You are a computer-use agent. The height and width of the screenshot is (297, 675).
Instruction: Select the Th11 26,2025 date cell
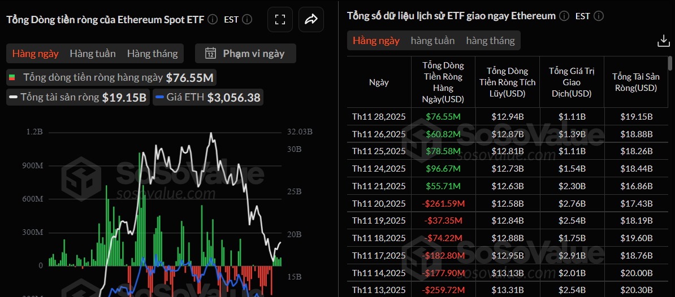pos(379,134)
